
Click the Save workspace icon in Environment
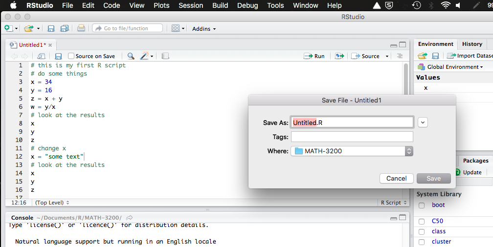click(x=435, y=56)
